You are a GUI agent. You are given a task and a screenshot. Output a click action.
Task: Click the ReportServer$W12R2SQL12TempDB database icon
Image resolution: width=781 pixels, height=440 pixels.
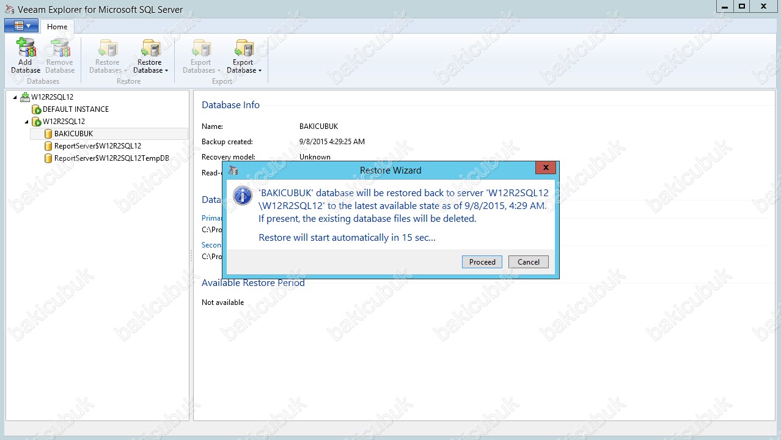click(x=48, y=158)
